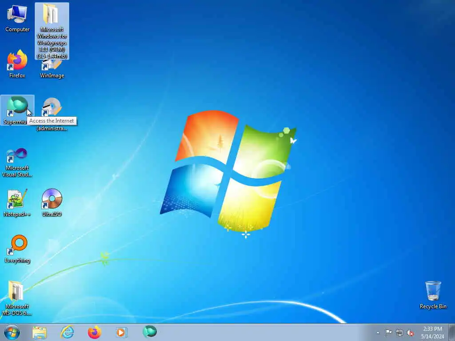Select the UltraISO desktop shortcut
Screen dimensions: 455x341
52,202
